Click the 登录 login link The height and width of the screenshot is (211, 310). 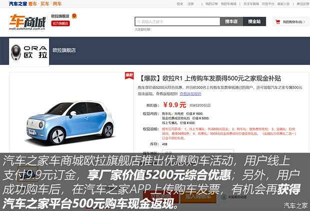point(179,4)
